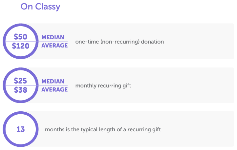Click the number 13 in the circle

pyautogui.click(x=20, y=129)
